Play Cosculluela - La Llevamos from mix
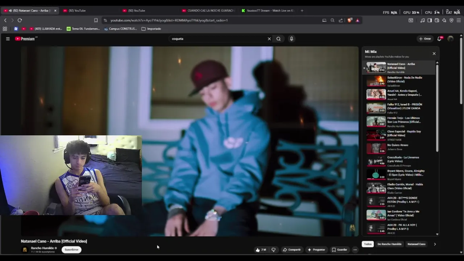The width and height of the screenshot is (464, 261). (399, 161)
